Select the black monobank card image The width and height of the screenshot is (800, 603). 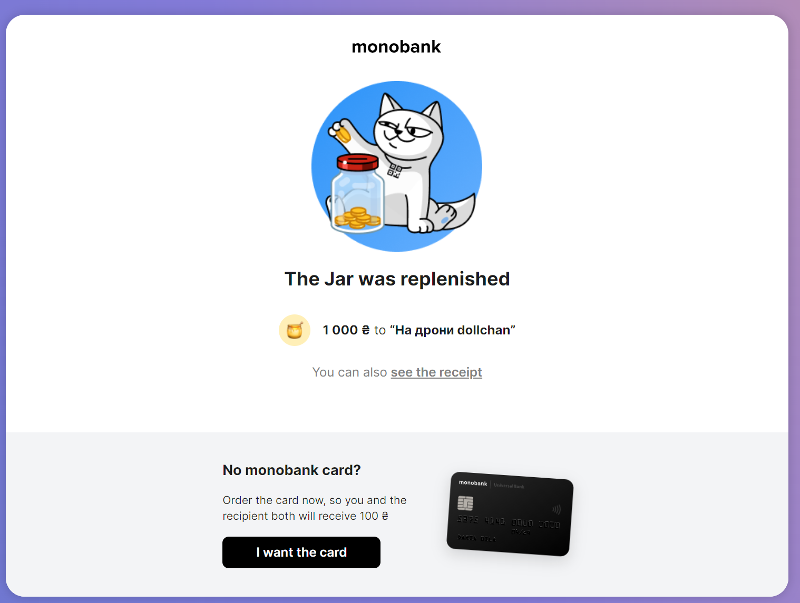(x=510, y=514)
